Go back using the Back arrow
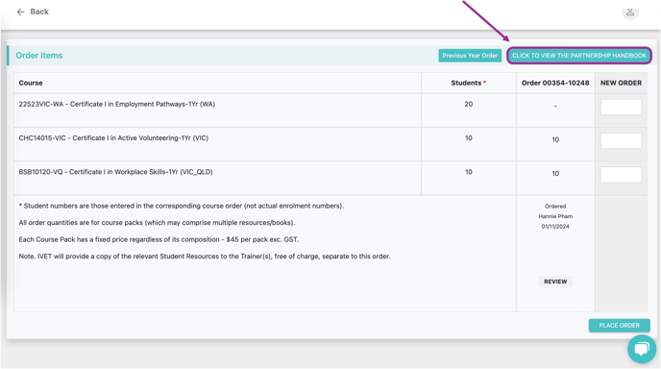The width and height of the screenshot is (661, 369). coord(21,12)
